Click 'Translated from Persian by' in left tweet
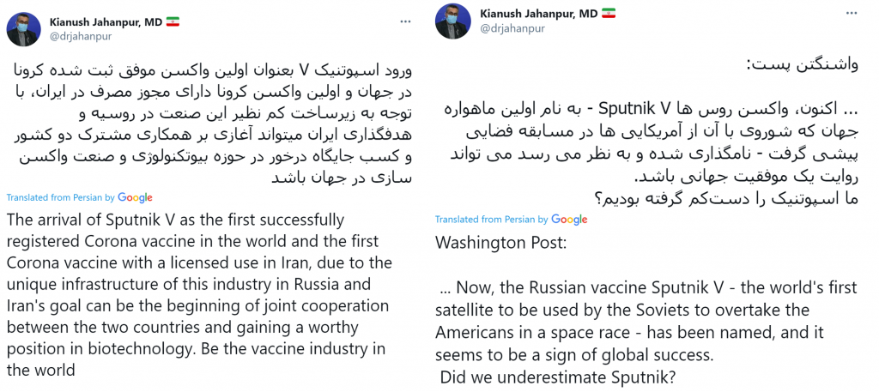The image size is (879, 392). click(61, 197)
